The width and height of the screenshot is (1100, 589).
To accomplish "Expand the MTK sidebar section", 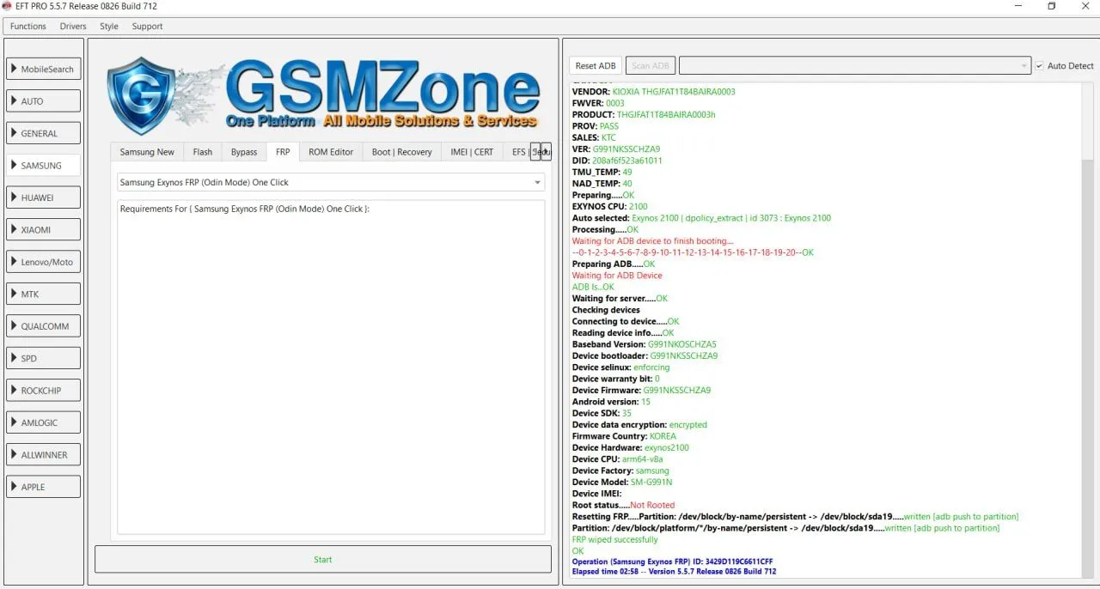I will point(44,294).
